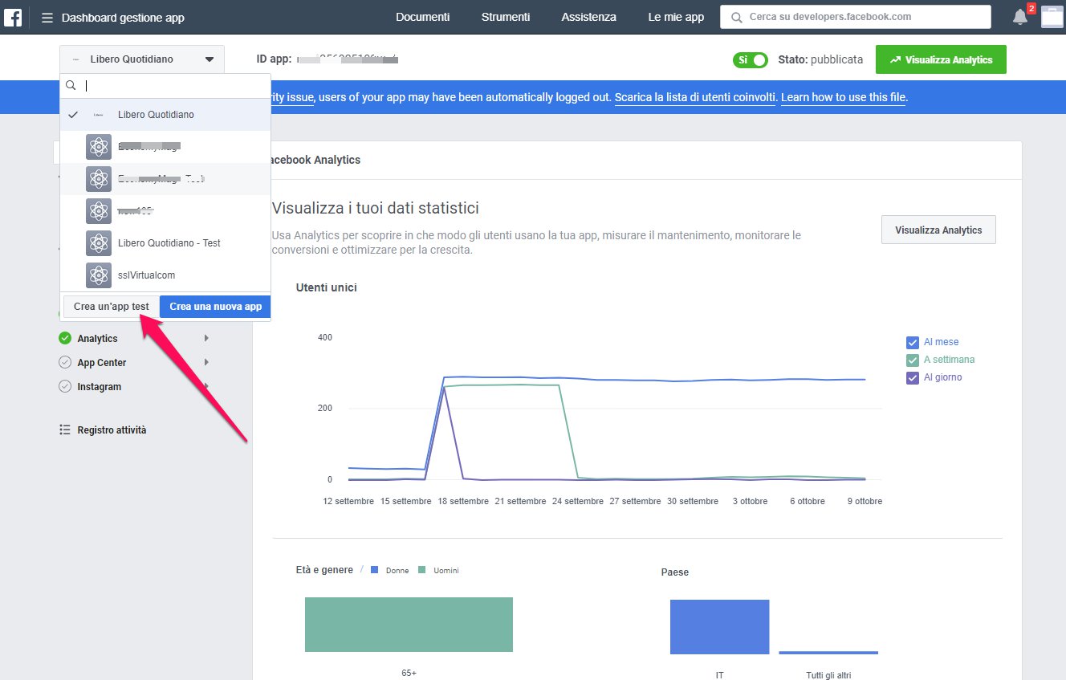Toggle the app status Sì switch

(750, 59)
